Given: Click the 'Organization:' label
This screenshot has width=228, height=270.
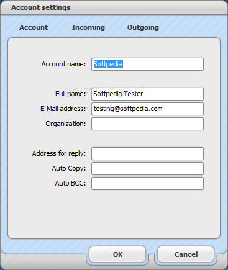Looking at the screenshot, I should point(66,124).
